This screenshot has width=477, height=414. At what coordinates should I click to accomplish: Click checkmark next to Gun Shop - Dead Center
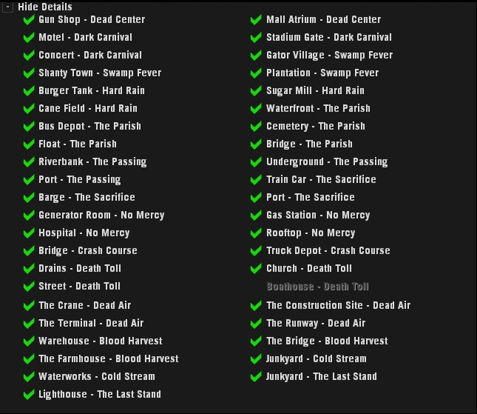(30, 20)
